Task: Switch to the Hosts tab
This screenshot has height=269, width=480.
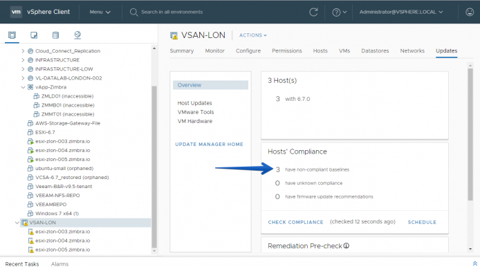Action: [320, 50]
